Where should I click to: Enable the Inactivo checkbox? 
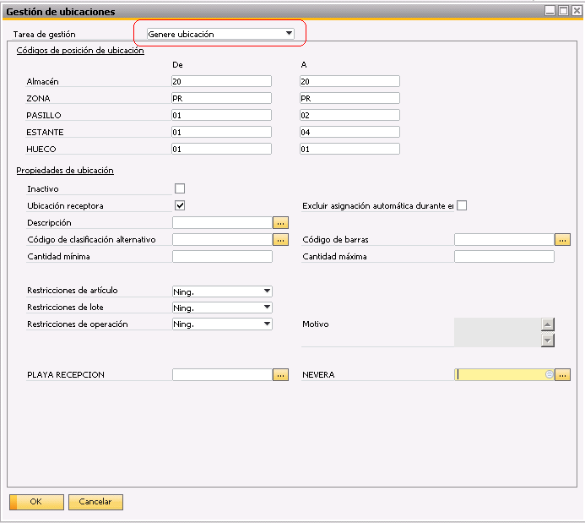coord(180,188)
